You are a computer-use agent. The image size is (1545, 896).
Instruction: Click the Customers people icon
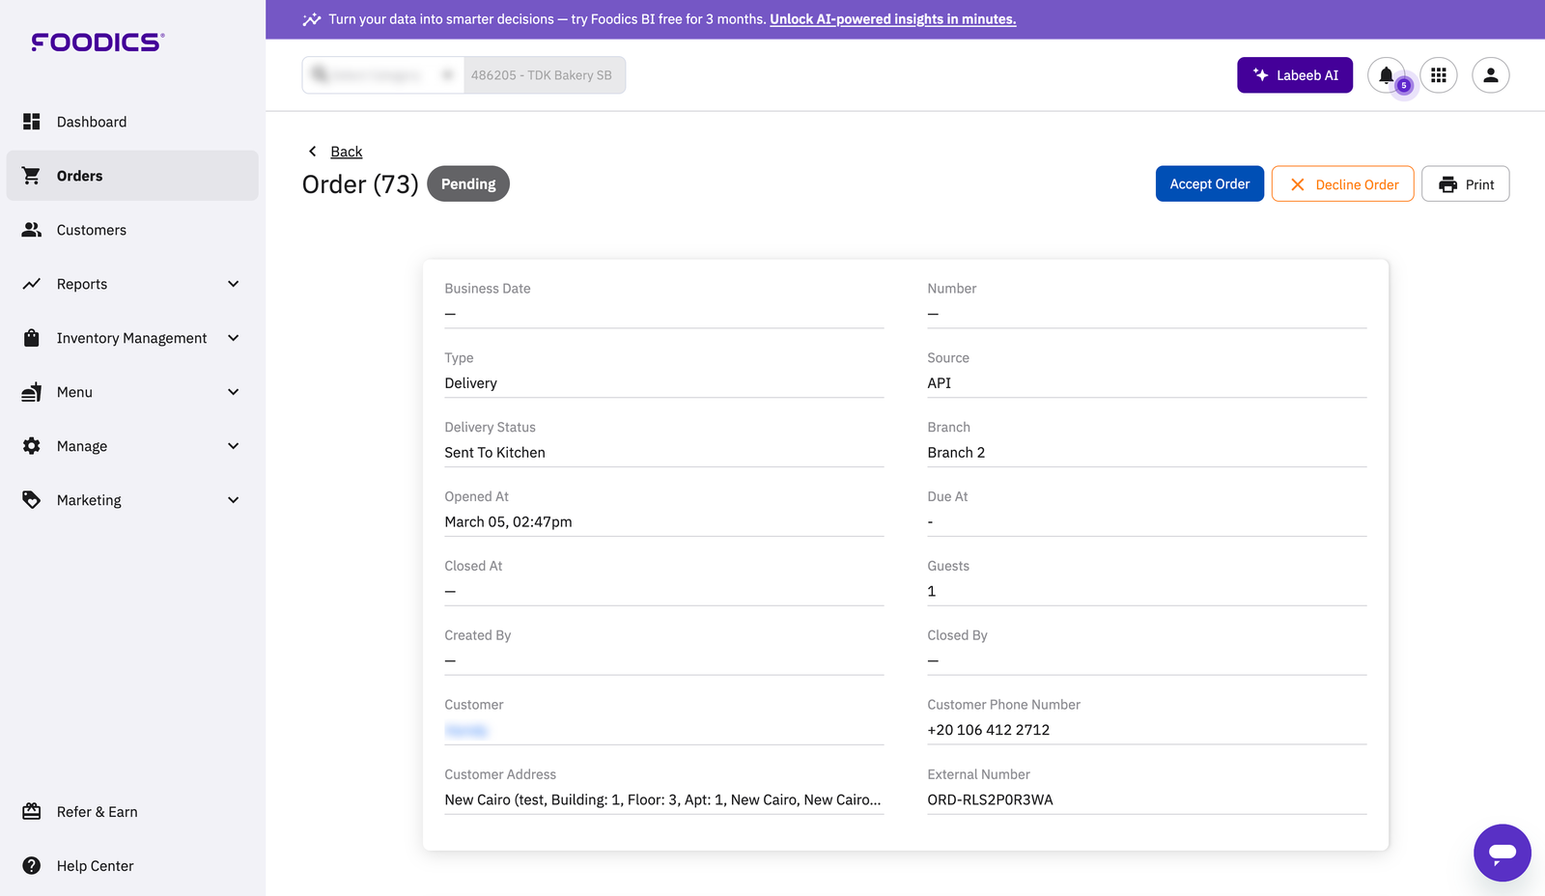tap(32, 230)
